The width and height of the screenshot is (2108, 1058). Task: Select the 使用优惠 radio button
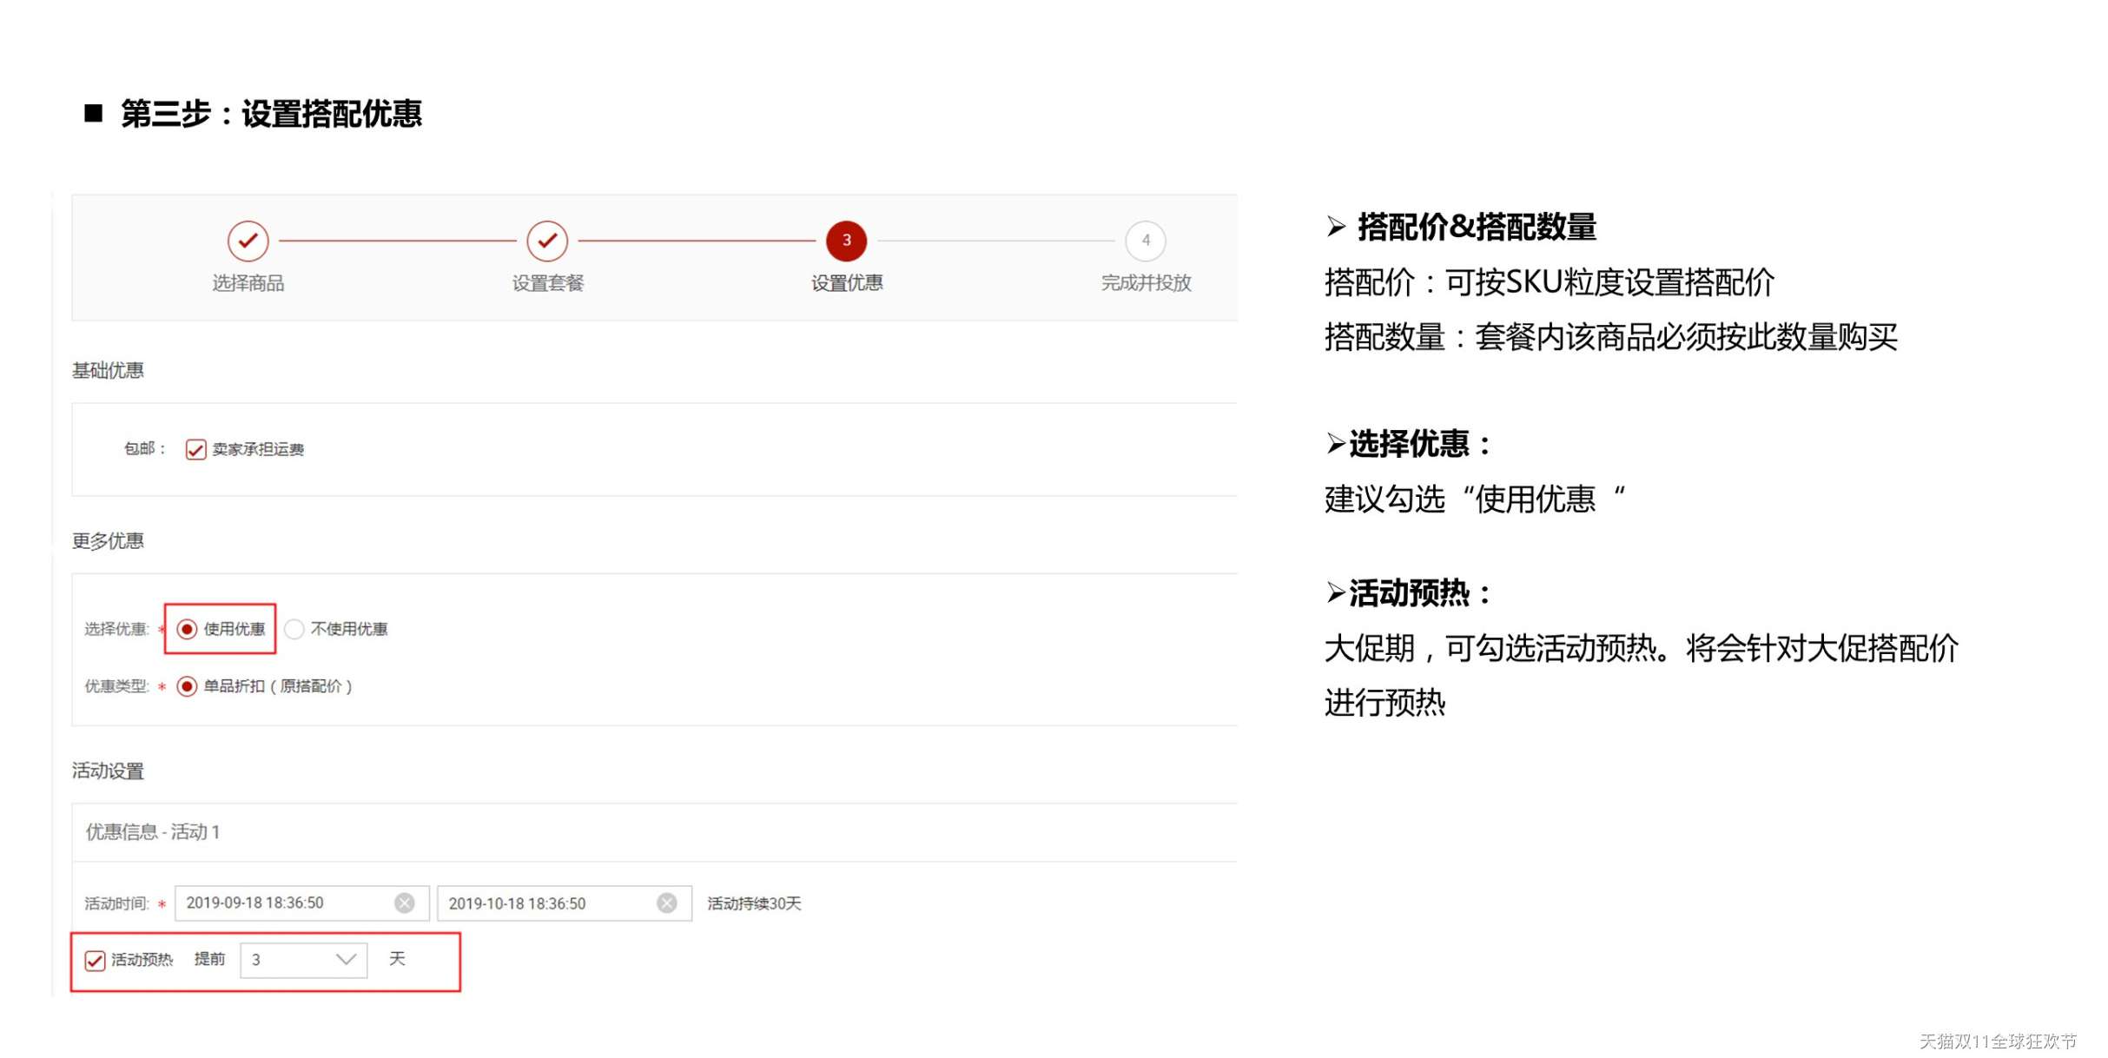coord(187,629)
